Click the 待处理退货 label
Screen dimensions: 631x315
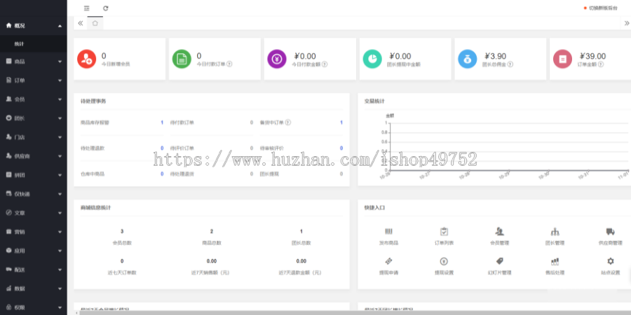pos(182,174)
